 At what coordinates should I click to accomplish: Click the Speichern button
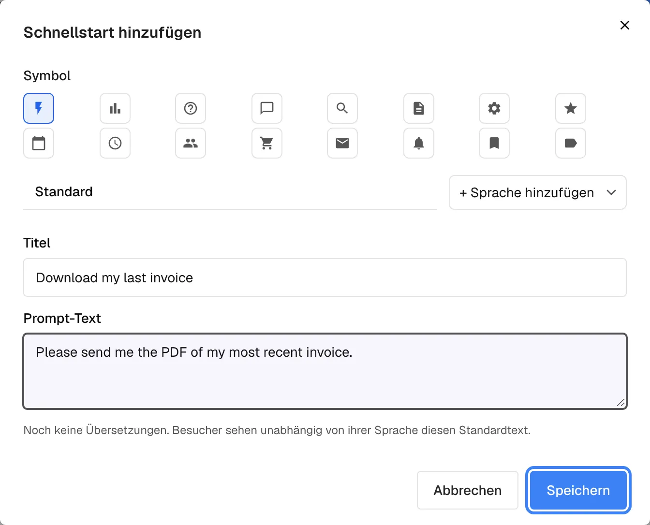pyautogui.click(x=578, y=490)
